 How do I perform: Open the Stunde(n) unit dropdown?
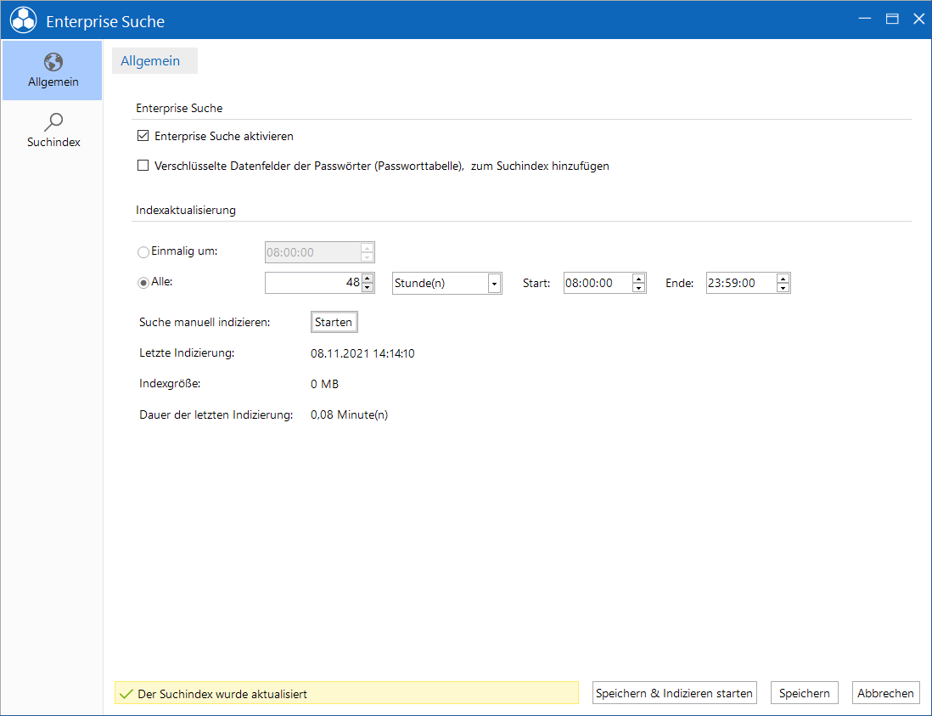coord(447,283)
